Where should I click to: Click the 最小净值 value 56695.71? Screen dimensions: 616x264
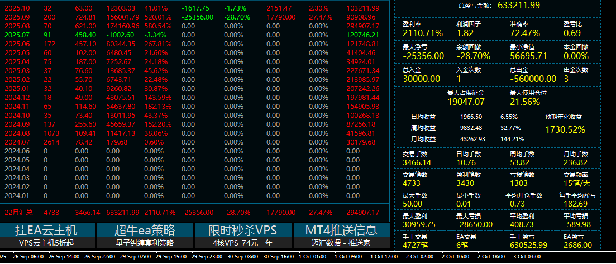point(528,56)
